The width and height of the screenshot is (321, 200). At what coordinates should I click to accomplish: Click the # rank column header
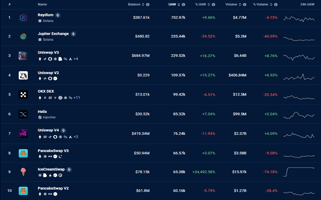coord(9,4)
